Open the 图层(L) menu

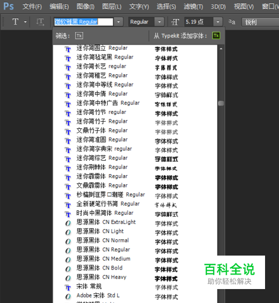(112, 7)
